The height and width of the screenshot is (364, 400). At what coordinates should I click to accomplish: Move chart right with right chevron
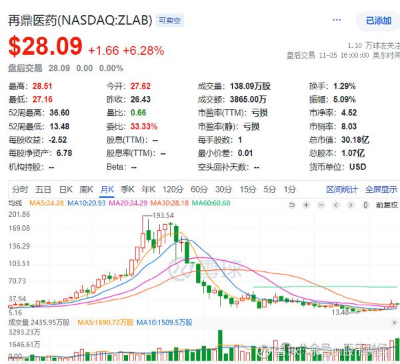(351, 205)
